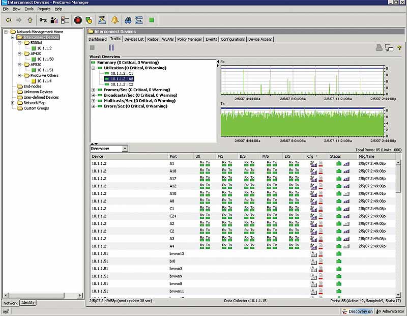
Task: Expand the Frames/Sec tree node
Action: pyautogui.click(x=93, y=90)
